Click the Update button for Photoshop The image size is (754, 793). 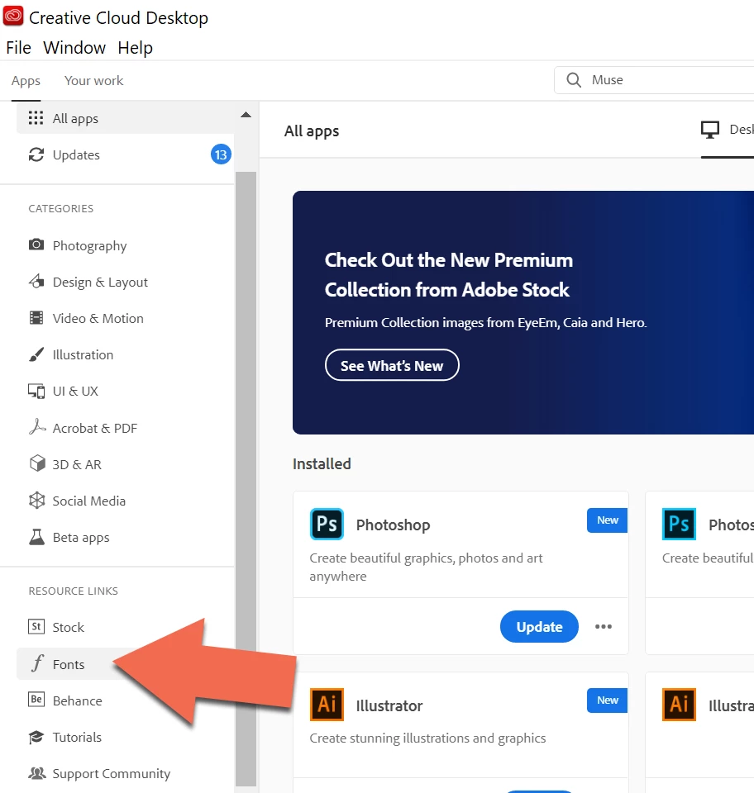click(539, 627)
